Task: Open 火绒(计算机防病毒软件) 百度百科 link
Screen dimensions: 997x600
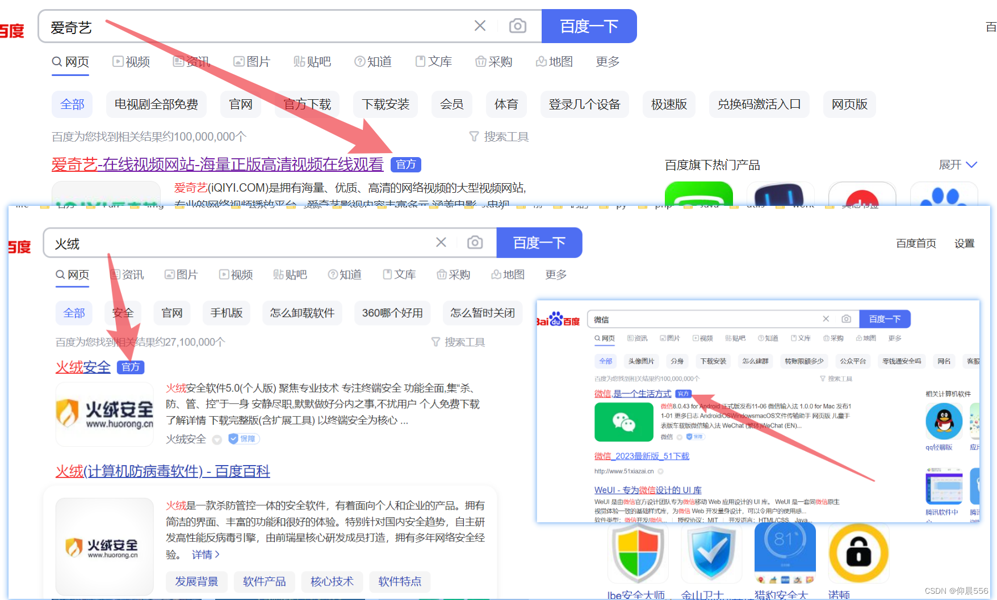Action: [162, 471]
